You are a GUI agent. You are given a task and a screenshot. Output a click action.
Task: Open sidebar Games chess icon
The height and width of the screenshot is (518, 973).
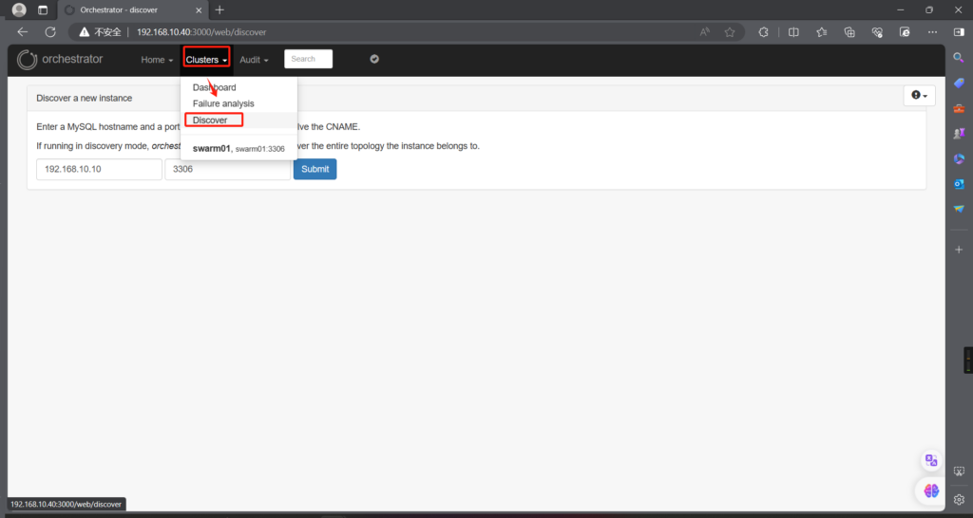pyautogui.click(x=959, y=133)
